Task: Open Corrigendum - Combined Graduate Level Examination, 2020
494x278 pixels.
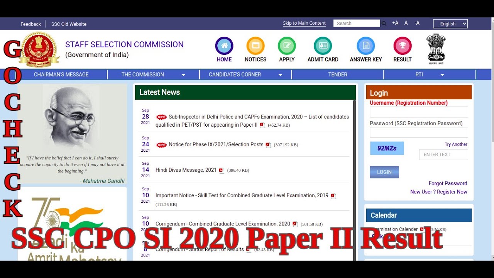Action: 223,224
